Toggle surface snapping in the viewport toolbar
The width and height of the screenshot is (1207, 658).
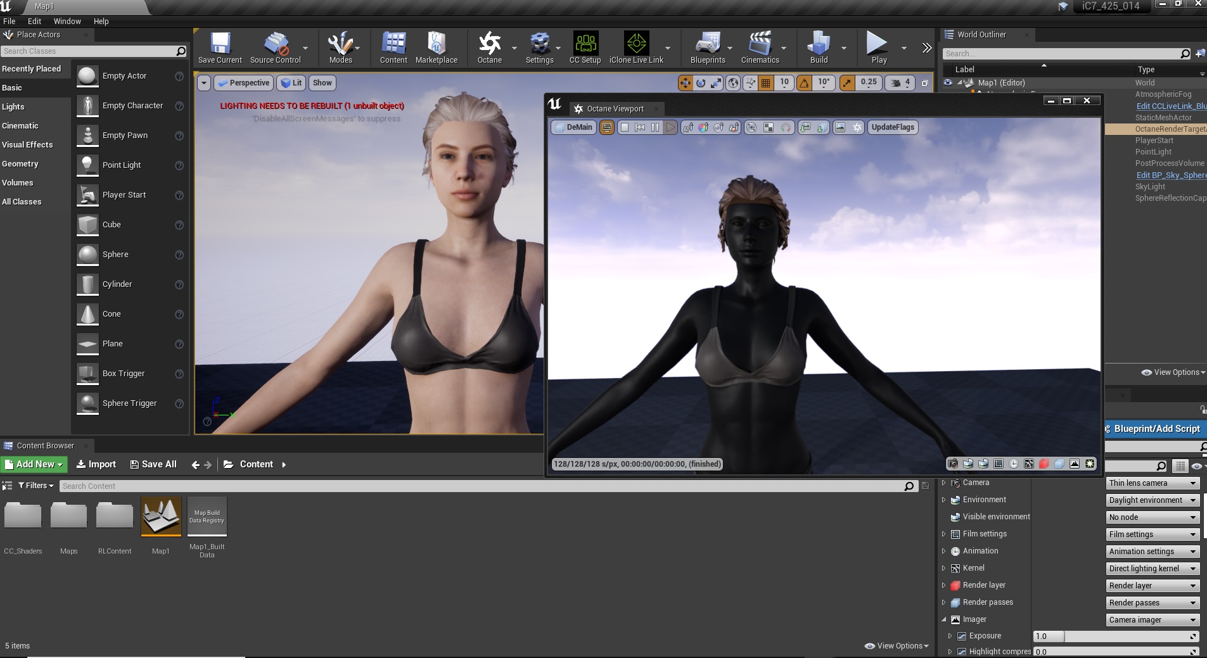point(750,83)
